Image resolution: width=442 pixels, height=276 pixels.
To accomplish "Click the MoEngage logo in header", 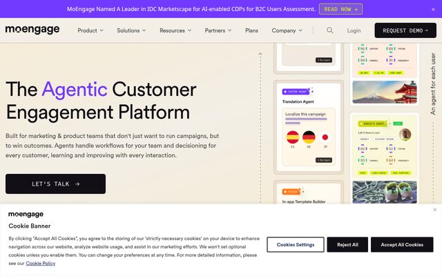I will tap(32, 30).
